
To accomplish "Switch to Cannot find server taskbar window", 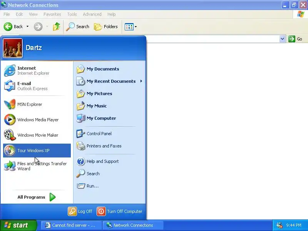I will pos(72,225).
